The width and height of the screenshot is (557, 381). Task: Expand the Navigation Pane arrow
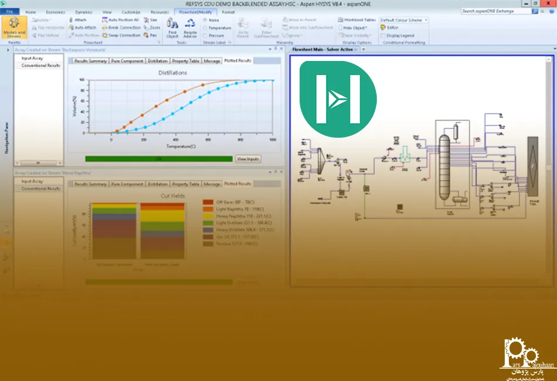click(8, 50)
